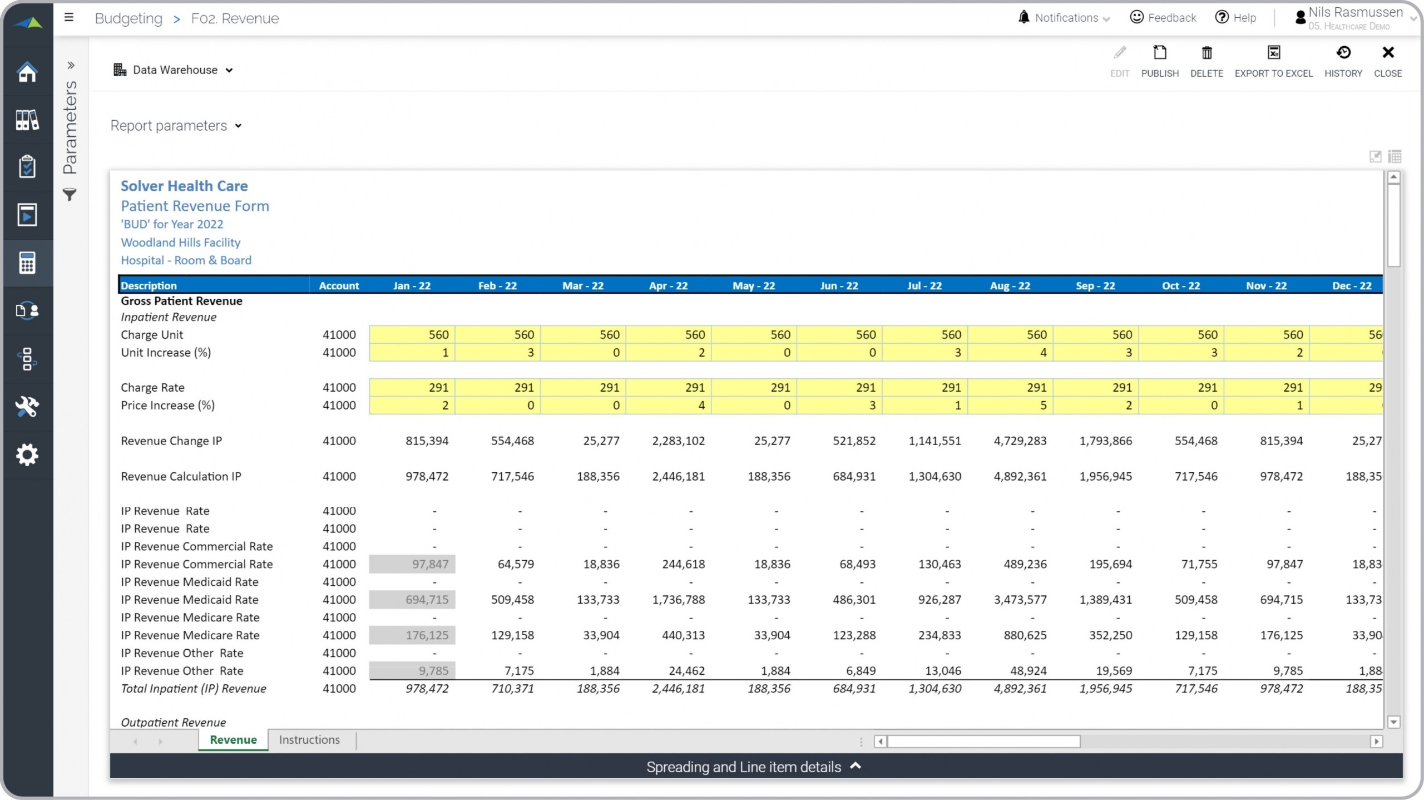The image size is (1424, 800).
Task: Open the administration wrench tool icon
Action: click(x=27, y=407)
